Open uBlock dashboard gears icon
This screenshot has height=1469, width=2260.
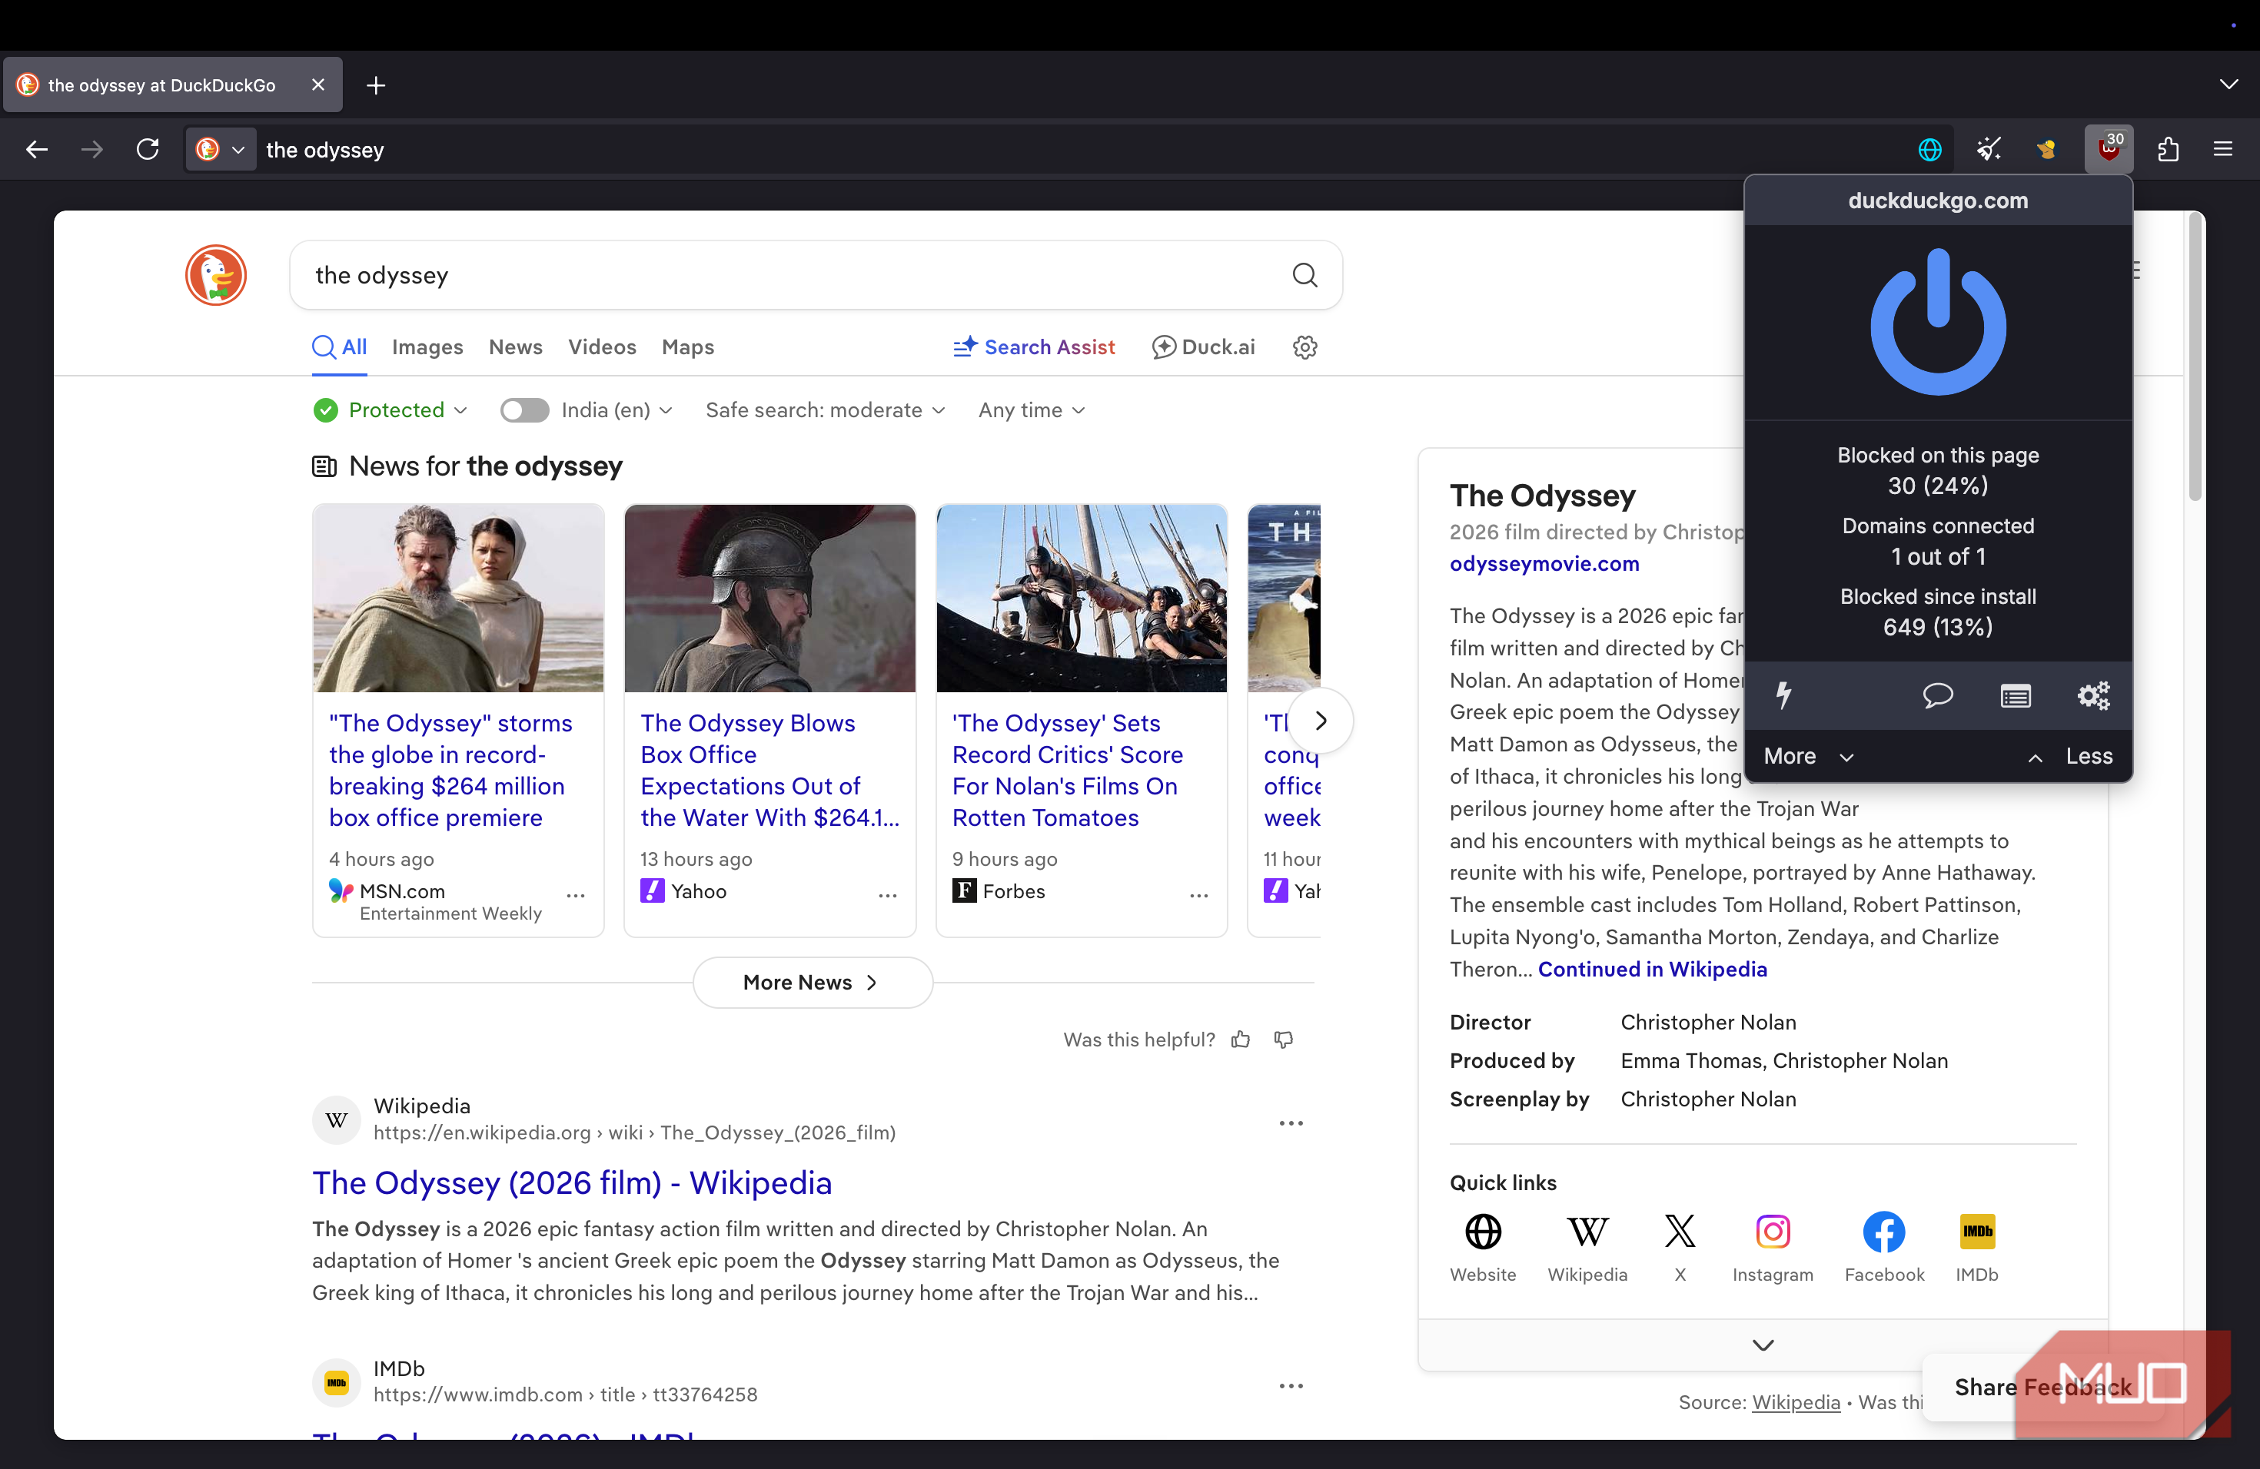(x=2093, y=695)
